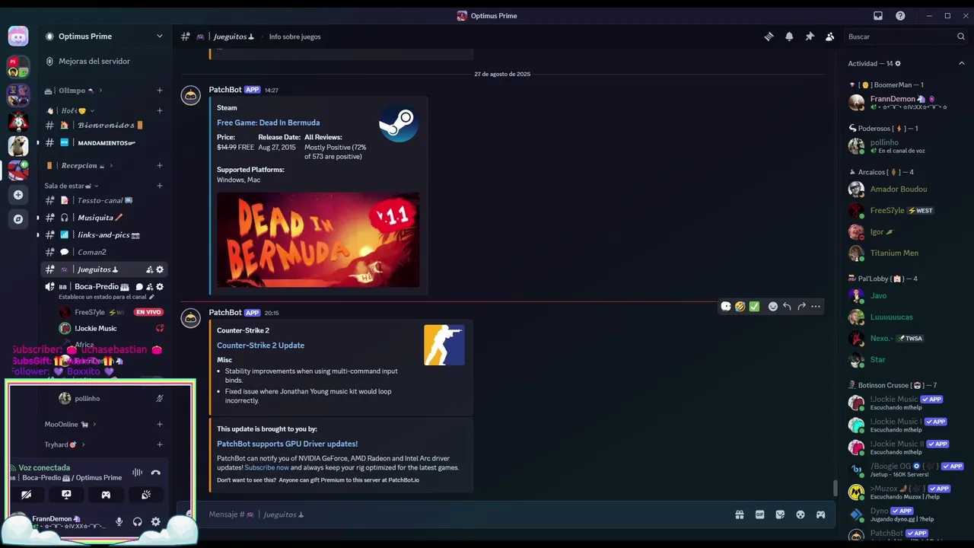Click the Mensaje Jueguitos message input

pos(464,515)
